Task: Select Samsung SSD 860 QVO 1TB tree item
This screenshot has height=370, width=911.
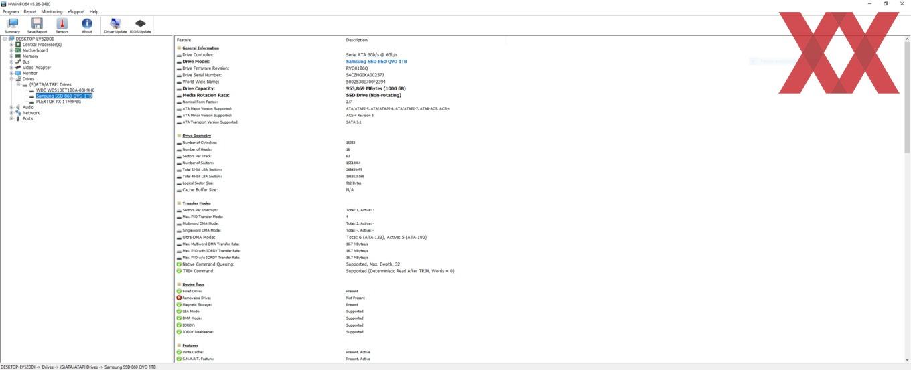Action: (x=64, y=96)
